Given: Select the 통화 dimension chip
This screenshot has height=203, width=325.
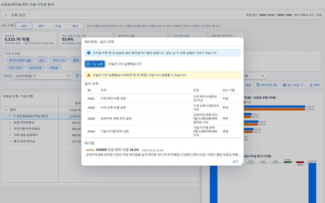Looking at the screenshot, I should click(76, 60).
